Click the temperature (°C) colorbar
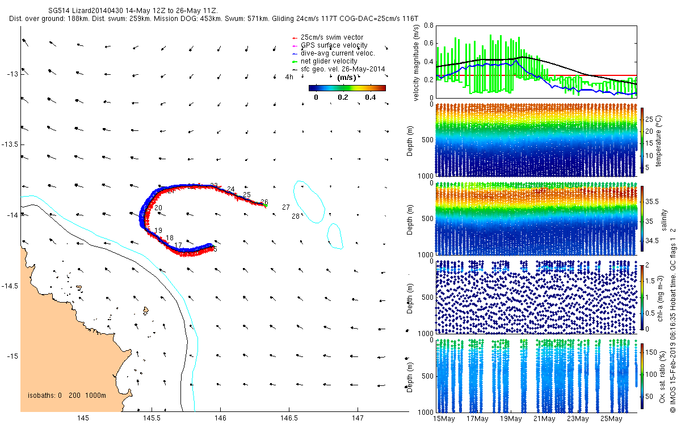 642,140
